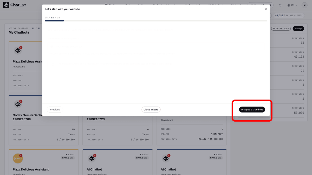312x175 pixels.
Task: Click the Manage plan button
Action: point(298,29)
